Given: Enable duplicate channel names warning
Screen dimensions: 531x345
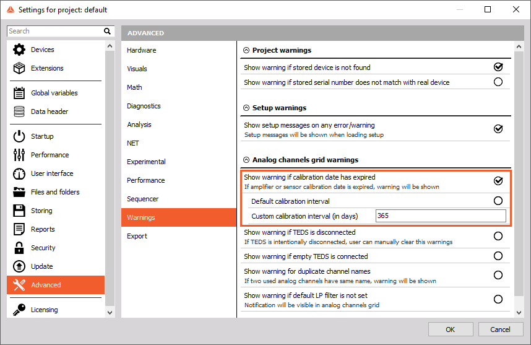Looking at the screenshot, I should [498, 275].
